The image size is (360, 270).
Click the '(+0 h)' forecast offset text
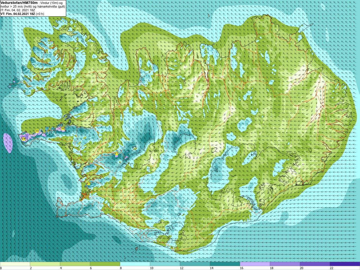tap(40, 14)
